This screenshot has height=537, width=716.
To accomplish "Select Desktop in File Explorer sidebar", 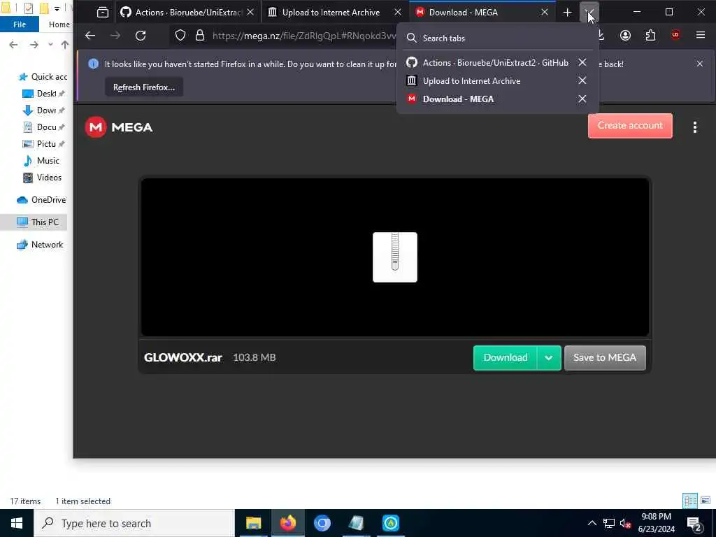I will (44, 94).
